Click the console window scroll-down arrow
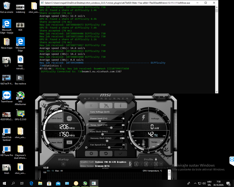The image size is (234, 187). tap(217, 92)
